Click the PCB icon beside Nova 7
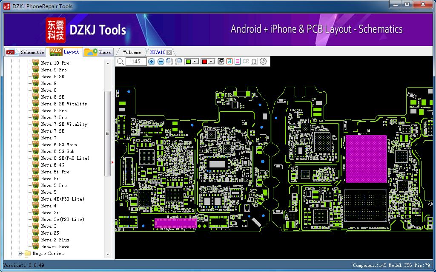436x272 pixels. click(x=36, y=138)
